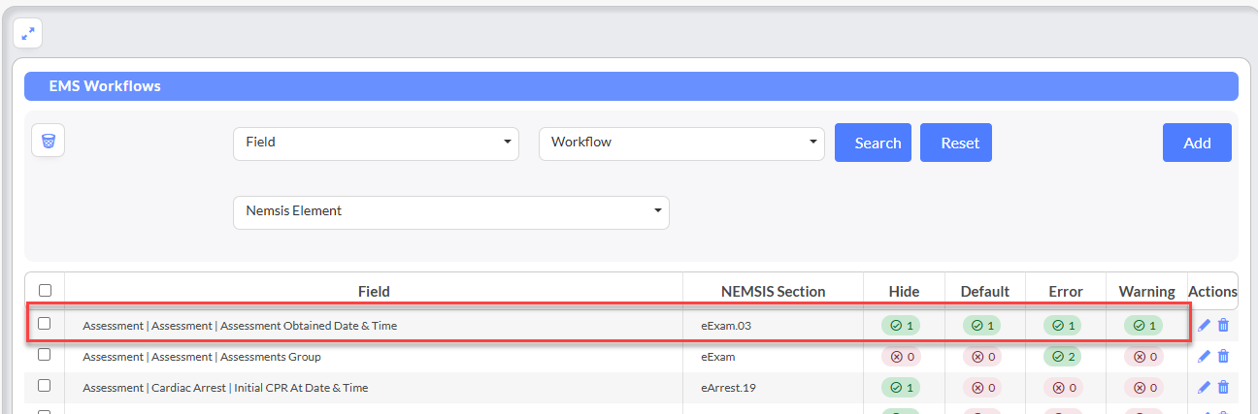Click trash icon for Initial CPR row

tap(1223, 388)
